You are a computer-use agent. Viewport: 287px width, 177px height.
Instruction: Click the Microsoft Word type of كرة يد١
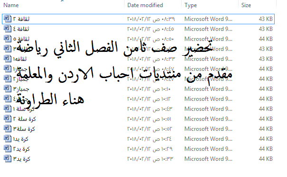click(208, 139)
